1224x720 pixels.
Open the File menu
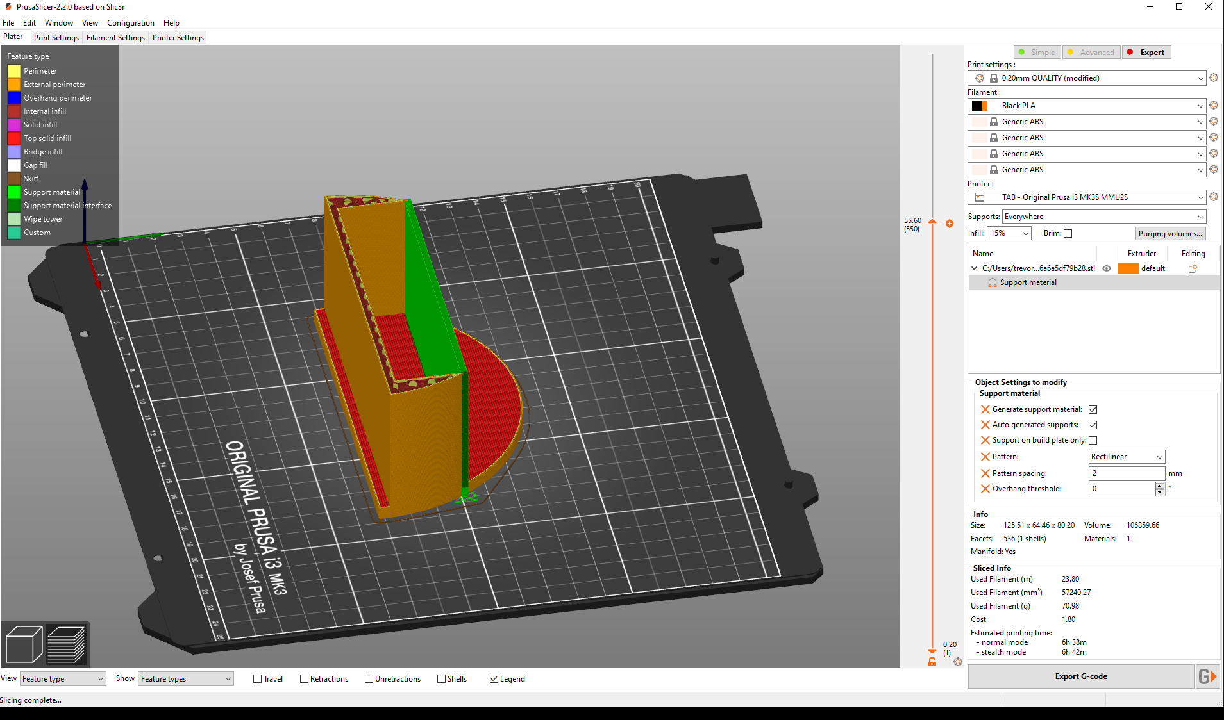click(8, 22)
